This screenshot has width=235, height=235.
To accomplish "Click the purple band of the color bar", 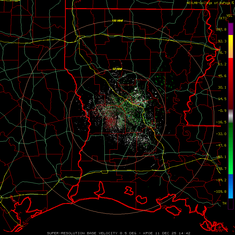I will click(231, 29).
